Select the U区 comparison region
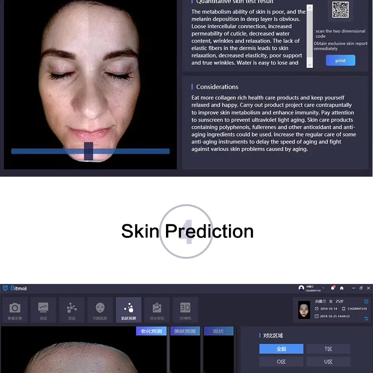Image resolution: width=373 pixels, height=373 pixels. [328, 362]
